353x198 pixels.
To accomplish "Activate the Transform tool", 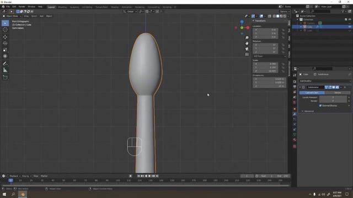I will click(x=5, y=56).
